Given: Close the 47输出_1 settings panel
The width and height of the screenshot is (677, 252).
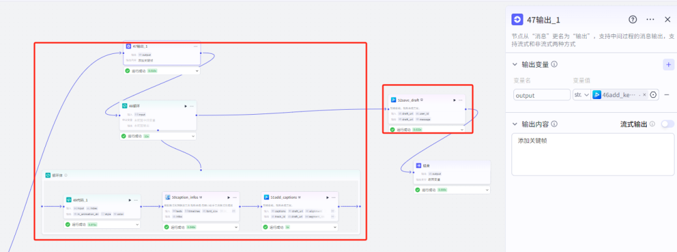Looking at the screenshot, I should pos(668,19).
